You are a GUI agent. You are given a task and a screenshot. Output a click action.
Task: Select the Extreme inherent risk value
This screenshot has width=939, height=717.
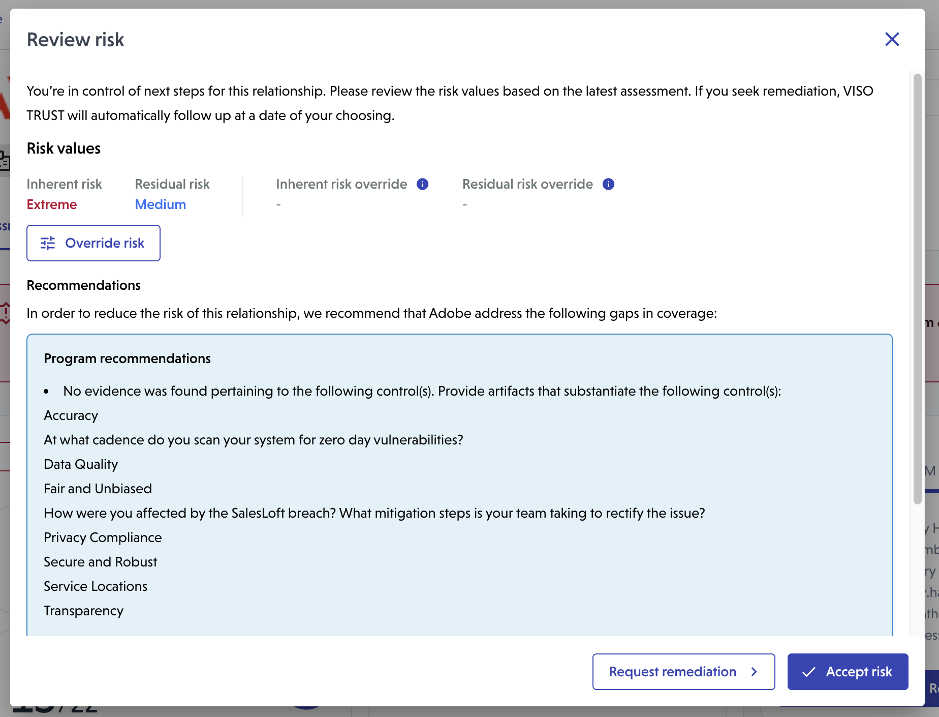point(52,204)
